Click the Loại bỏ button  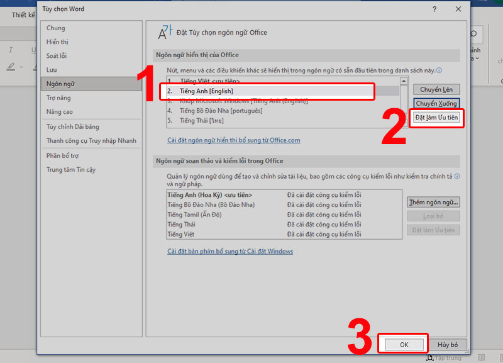point(433,216)
